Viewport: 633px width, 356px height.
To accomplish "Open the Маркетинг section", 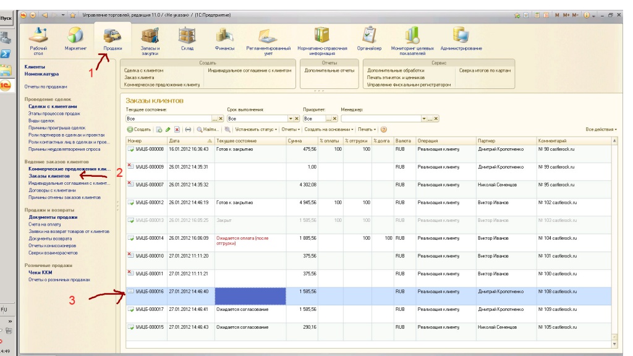I will [x=75, y=39].
